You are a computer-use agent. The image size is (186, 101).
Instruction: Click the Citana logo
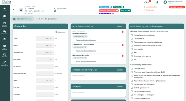6,2
